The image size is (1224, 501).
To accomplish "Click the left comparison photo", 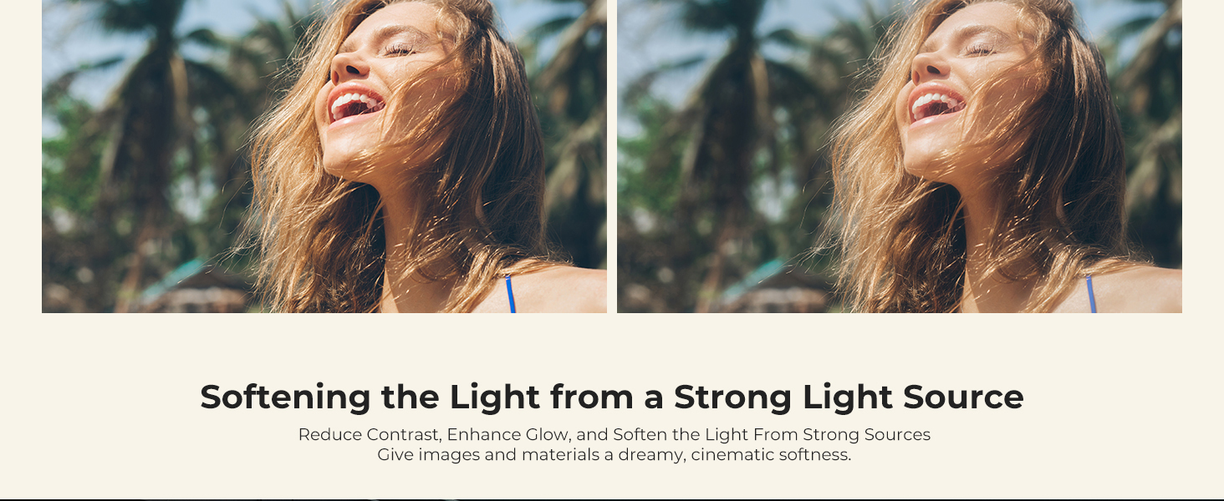I will 324,156.
